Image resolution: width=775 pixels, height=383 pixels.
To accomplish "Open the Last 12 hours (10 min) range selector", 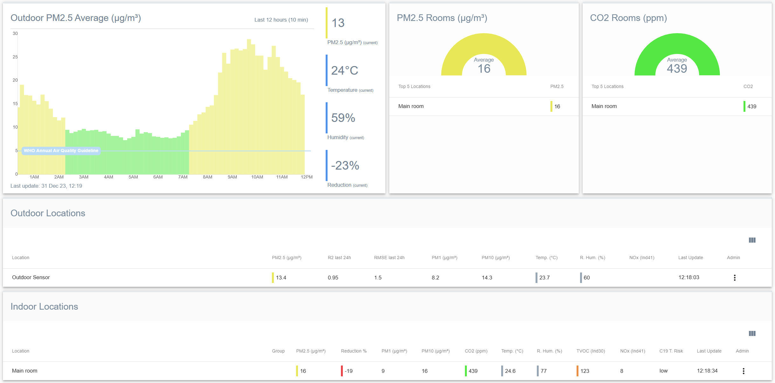I will tap(281, 19).
